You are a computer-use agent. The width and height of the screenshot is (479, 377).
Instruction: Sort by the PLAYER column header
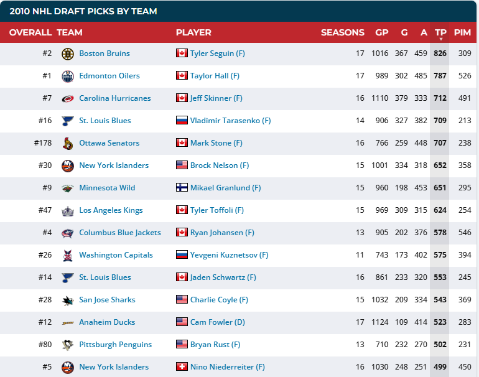coord(193,32)
